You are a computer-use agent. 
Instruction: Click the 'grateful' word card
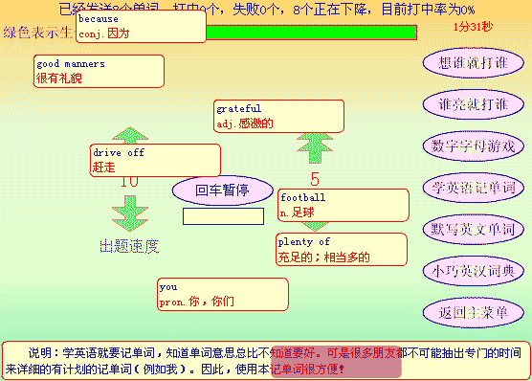[278, 116]
